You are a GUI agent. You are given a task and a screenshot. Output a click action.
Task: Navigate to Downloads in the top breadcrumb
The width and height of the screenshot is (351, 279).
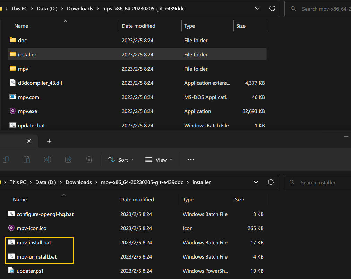pyautogui.click(x=80, y=8)
